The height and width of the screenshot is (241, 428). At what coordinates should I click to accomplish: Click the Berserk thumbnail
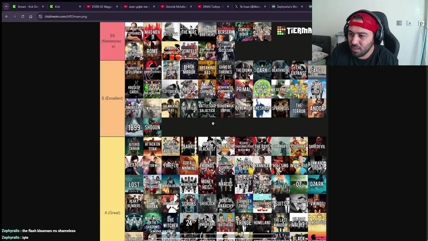226,32
